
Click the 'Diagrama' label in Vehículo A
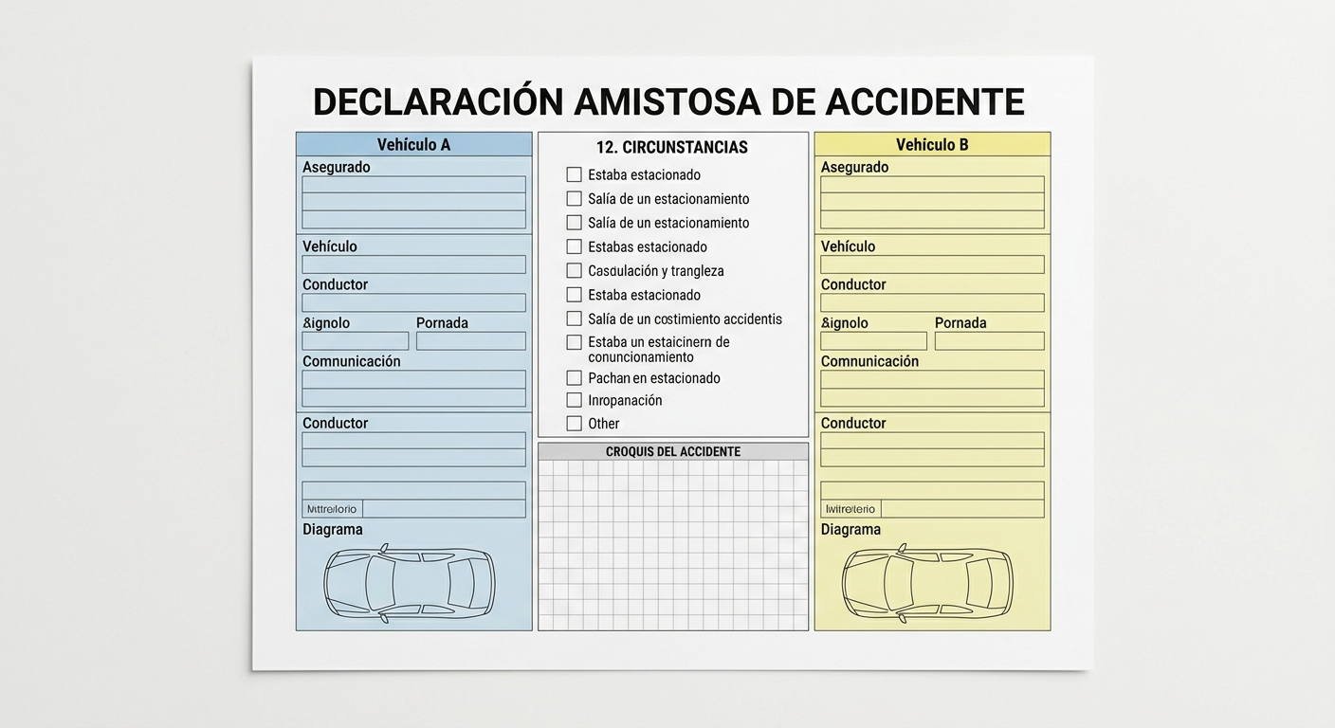[333, 530]
